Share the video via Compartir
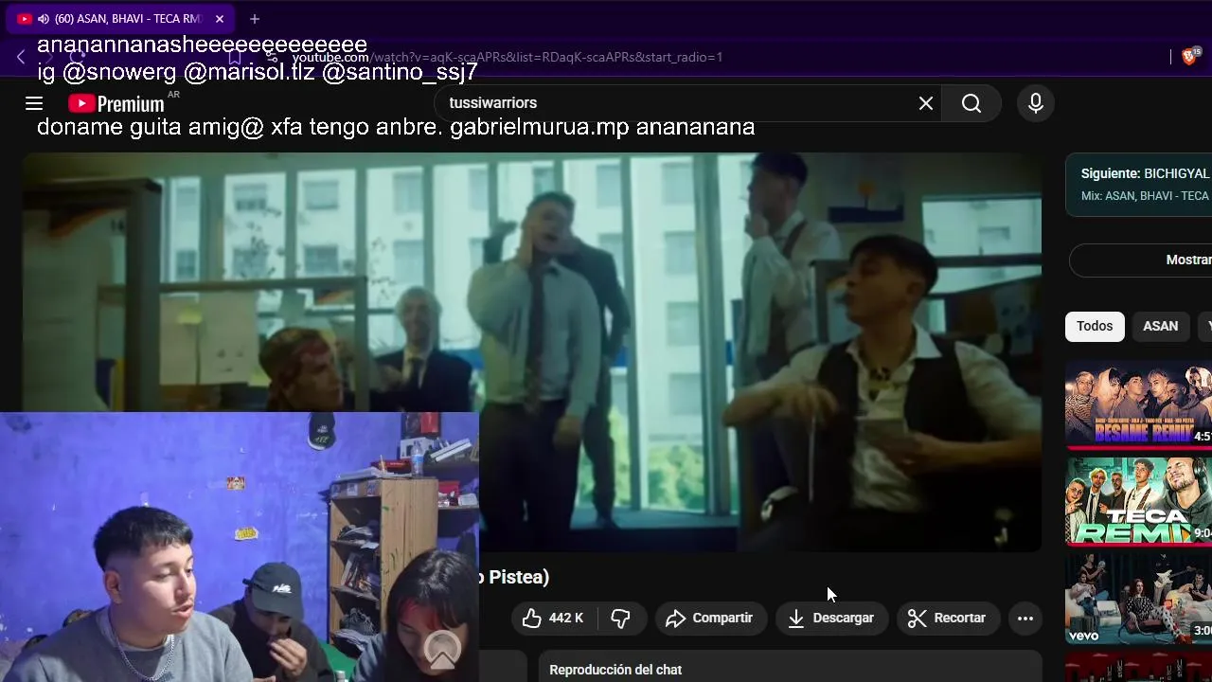Screen dimensions: 1212x682 (x=710, y=618)
